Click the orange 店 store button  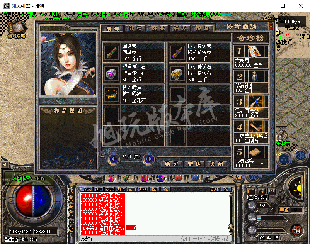click(239, 178)
